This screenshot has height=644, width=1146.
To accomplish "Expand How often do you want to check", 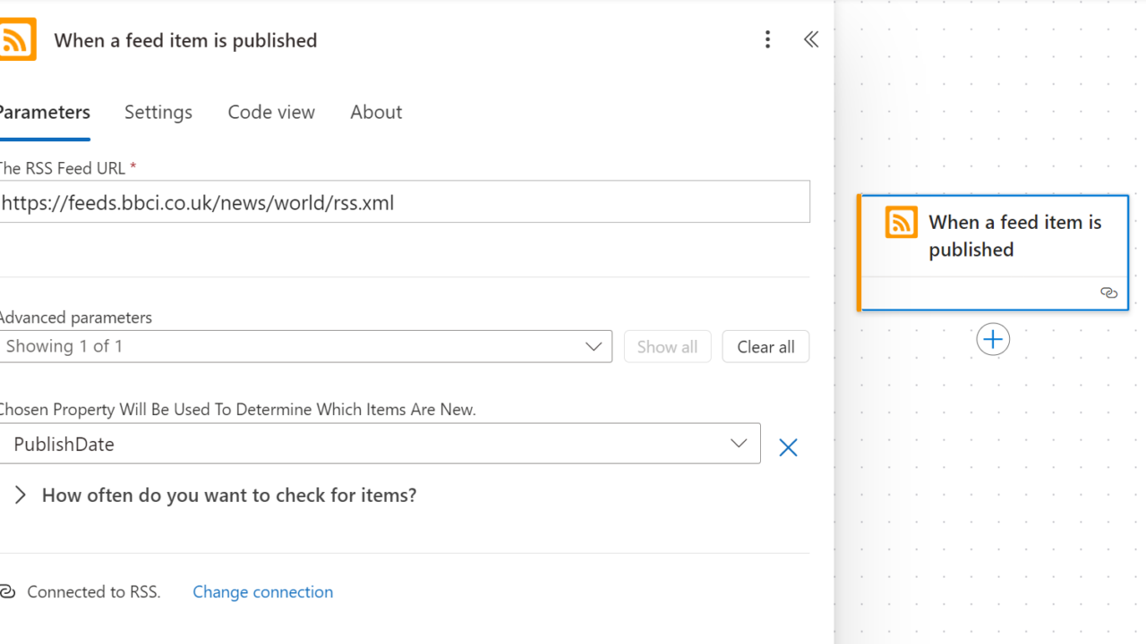I will coord(21,496).
